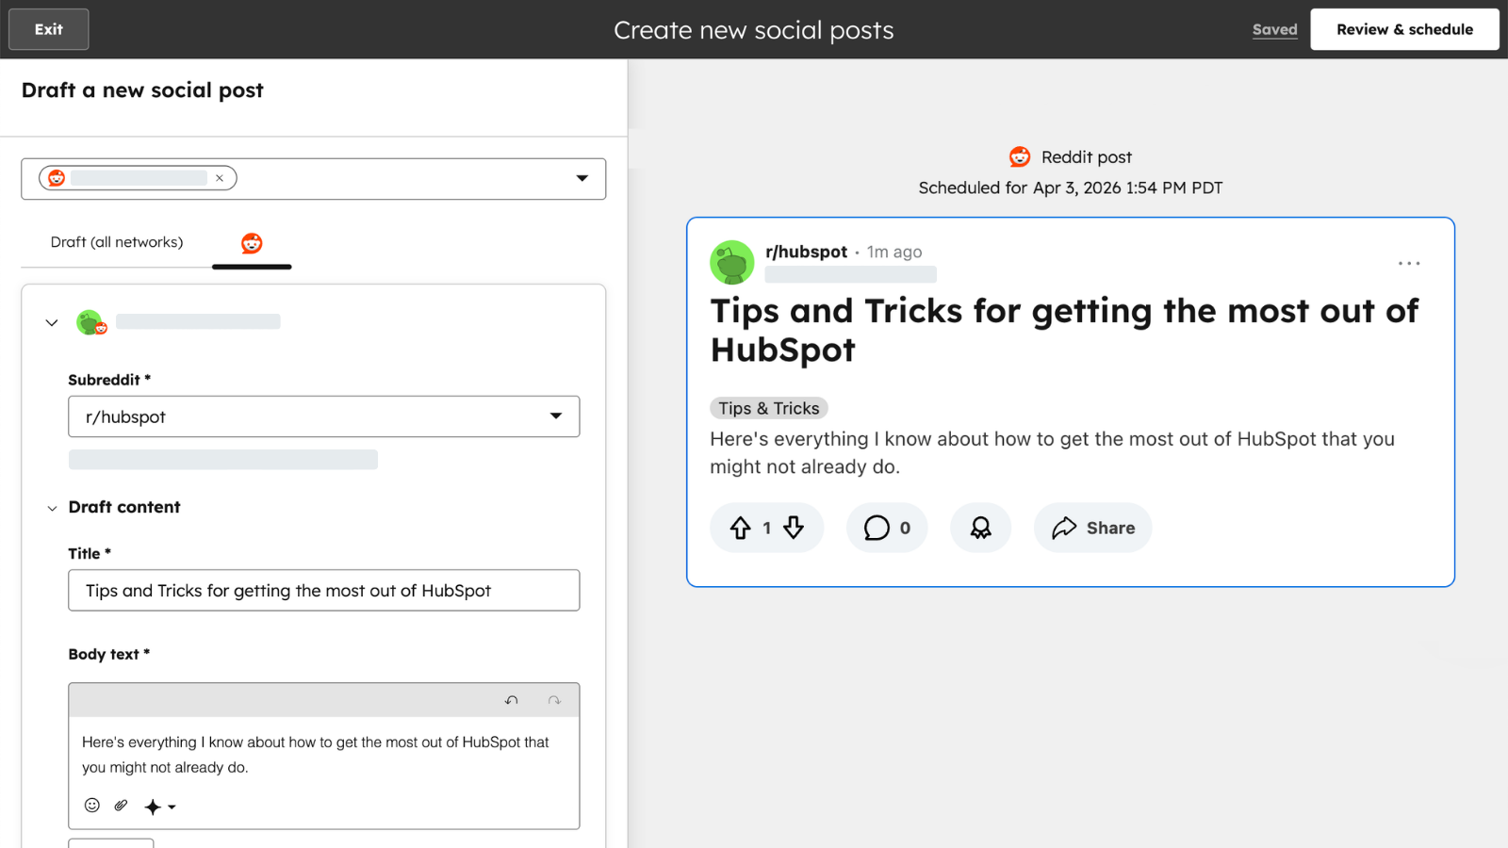Select the Reddit network tab
Image resolution: width=1508 pixels, height=848 pixels.
point(252,242)
